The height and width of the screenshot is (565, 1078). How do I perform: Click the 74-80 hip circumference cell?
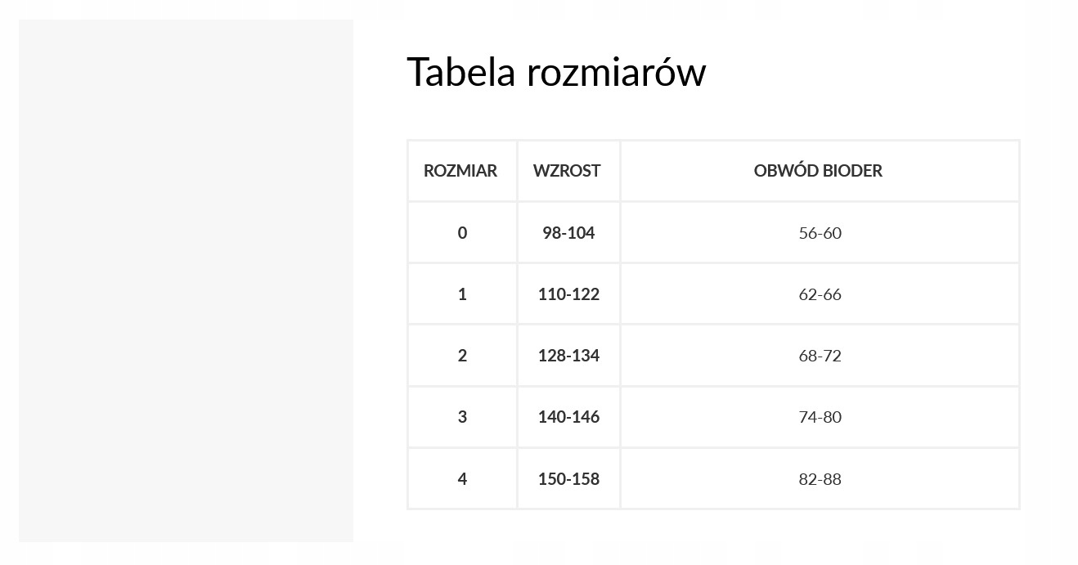point(820,417)
